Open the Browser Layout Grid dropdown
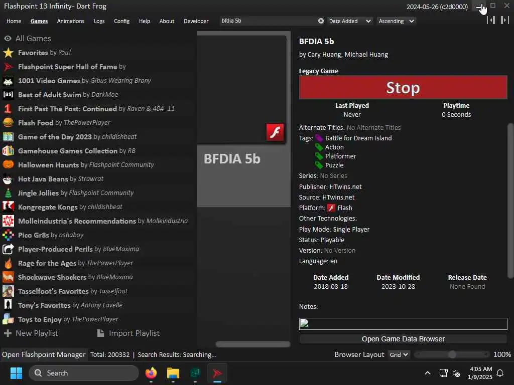Image resolution: width=514 pixels, height=385 pixels. [x=399, y=354]
